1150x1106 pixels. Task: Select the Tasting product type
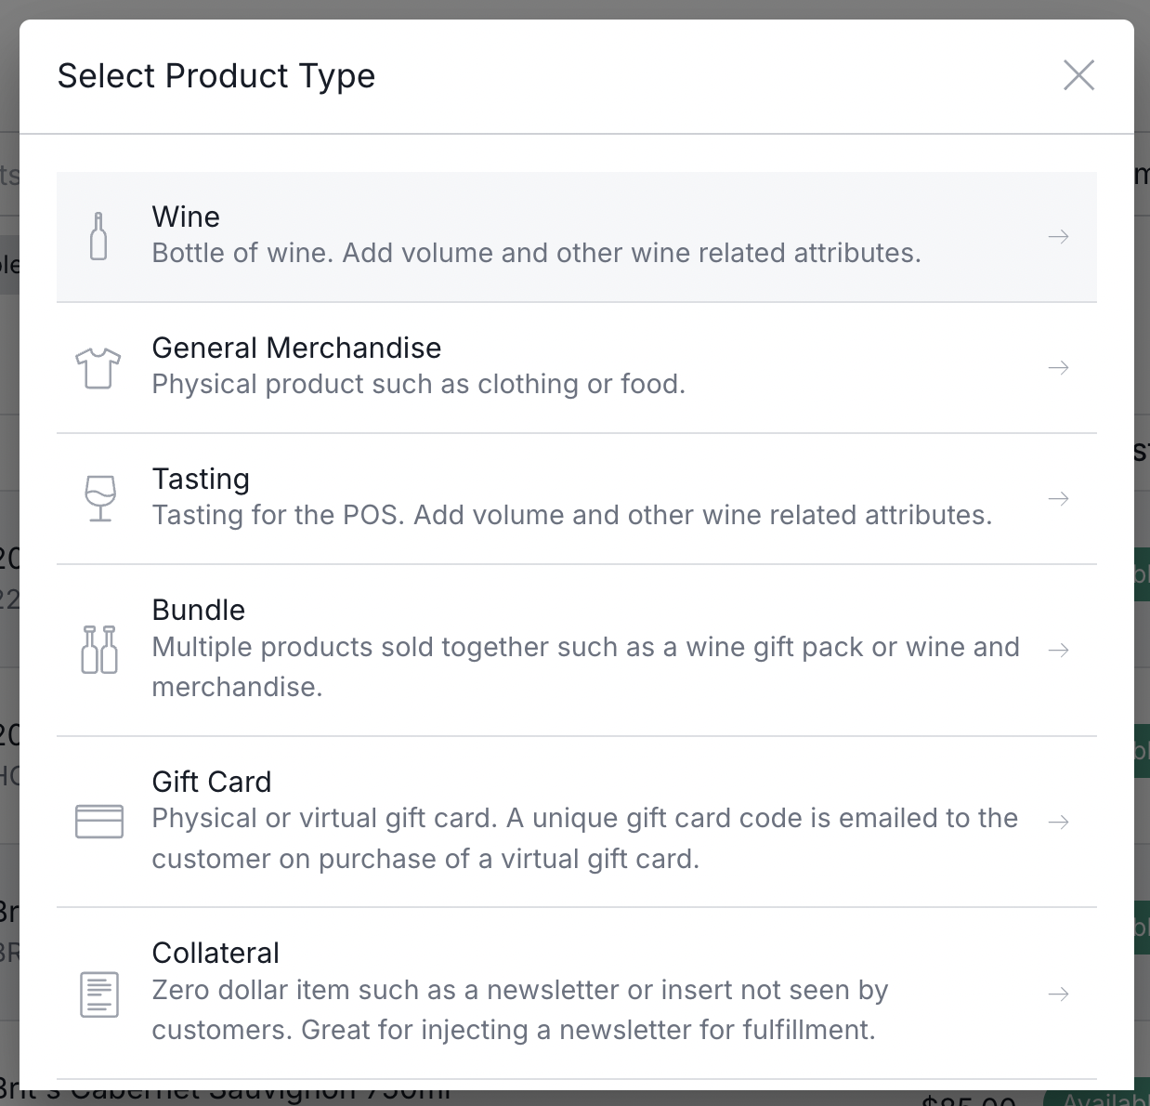click(572, 498)
